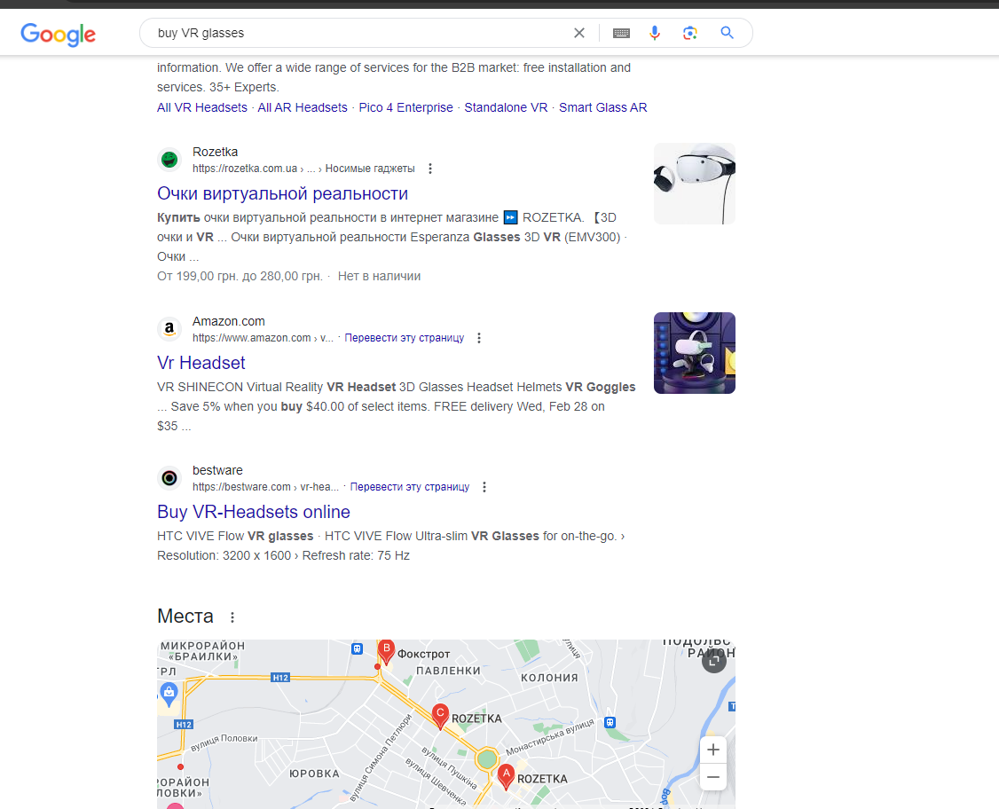Viewport: 999px width, 809px height.
Task: Open the three-dot menu next to "Места"
Action: pos(232,617)
